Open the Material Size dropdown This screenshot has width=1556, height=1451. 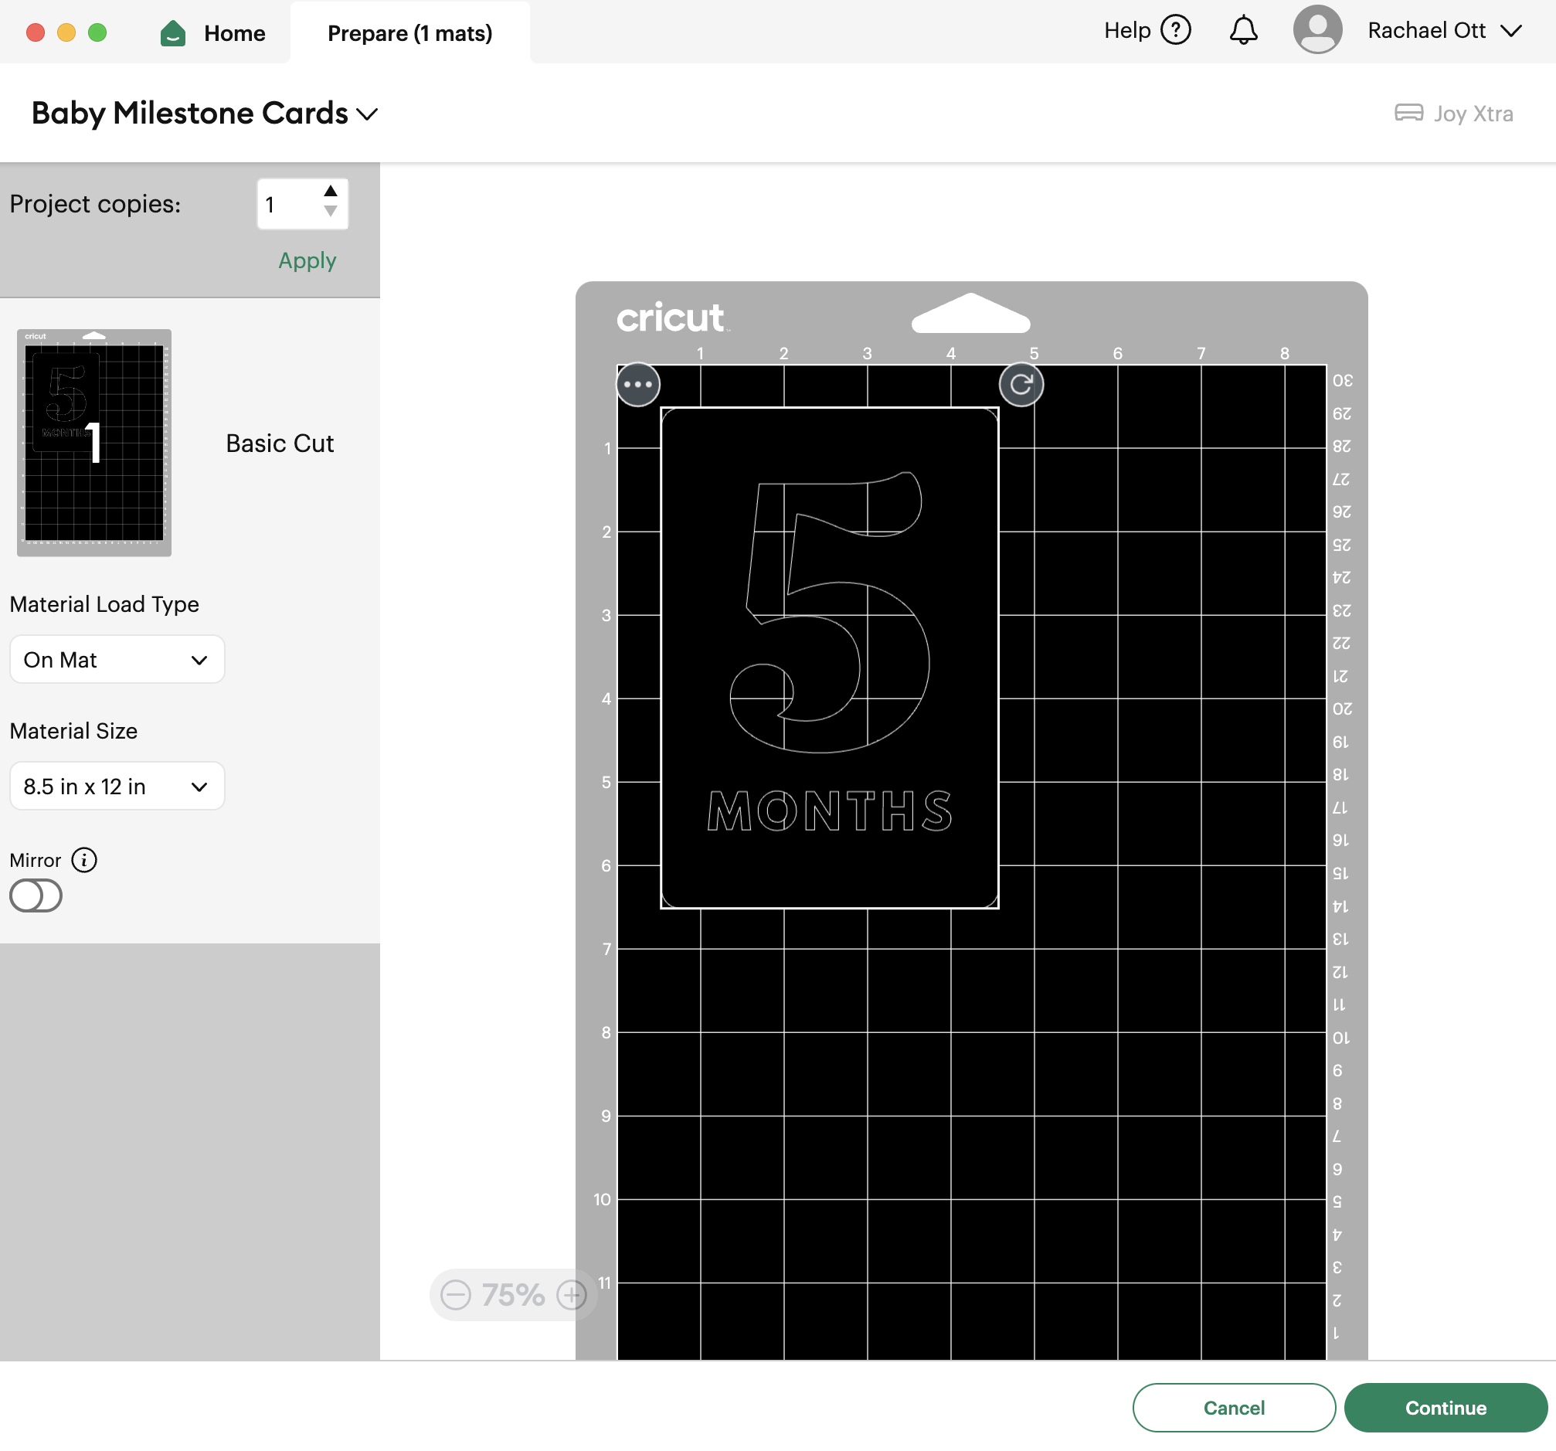tap(117, 787)
